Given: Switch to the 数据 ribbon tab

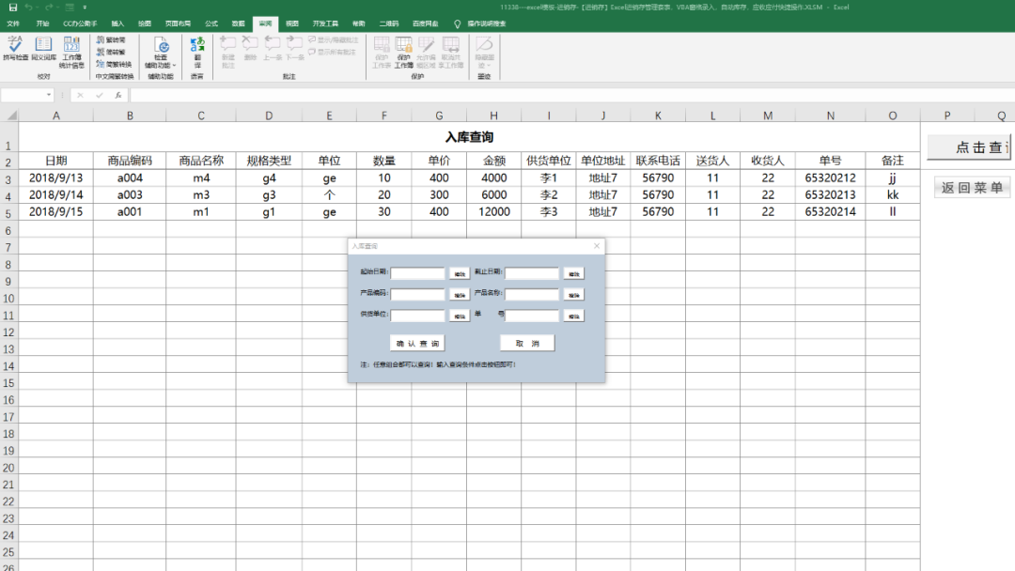Looking at the screenshot, I should 238,23.
